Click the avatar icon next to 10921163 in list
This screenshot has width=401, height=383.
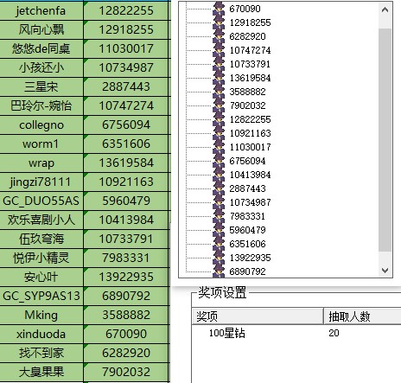pyautogui.click(x=219, y=133)
